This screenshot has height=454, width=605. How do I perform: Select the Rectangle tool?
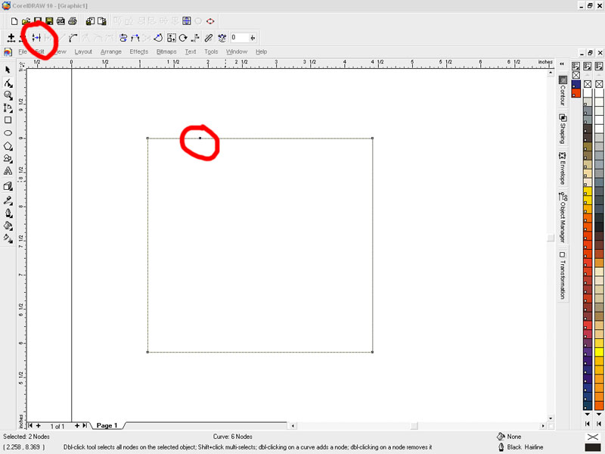point(8,120)
